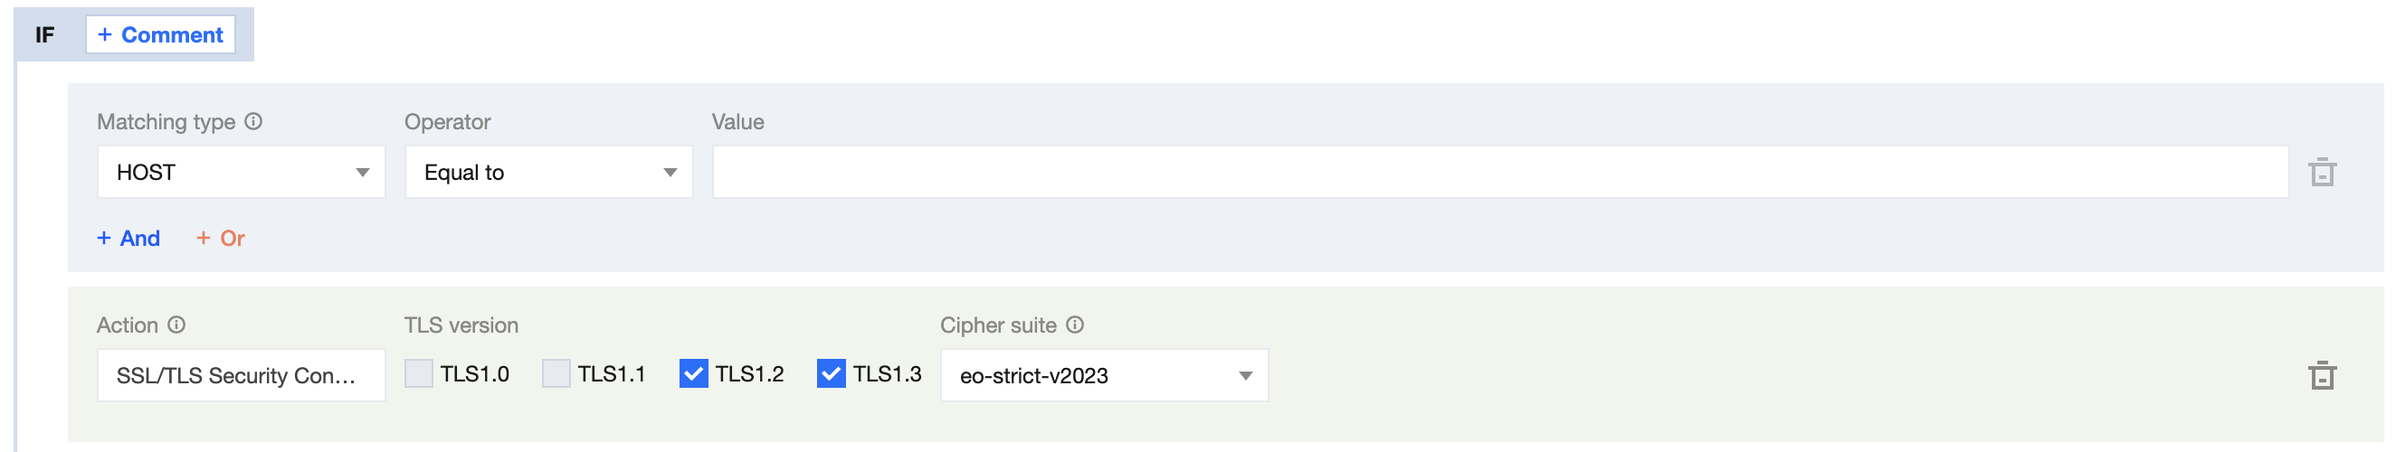Click the Cipher suite info icon
Image resolution: width=2396 pixels, height=452 pixels.
[x=1074, y=325]
